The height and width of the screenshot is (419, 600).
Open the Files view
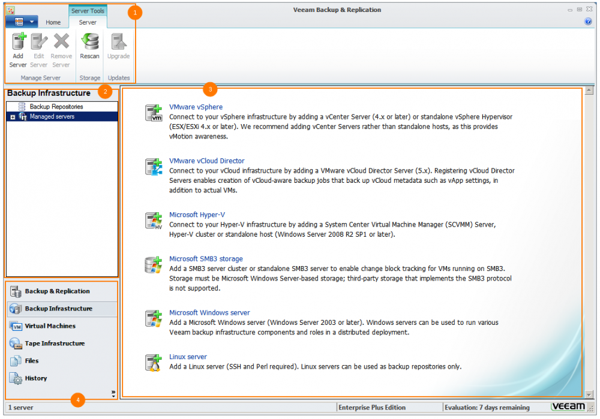pyautogui.click(x=62, y=361)
